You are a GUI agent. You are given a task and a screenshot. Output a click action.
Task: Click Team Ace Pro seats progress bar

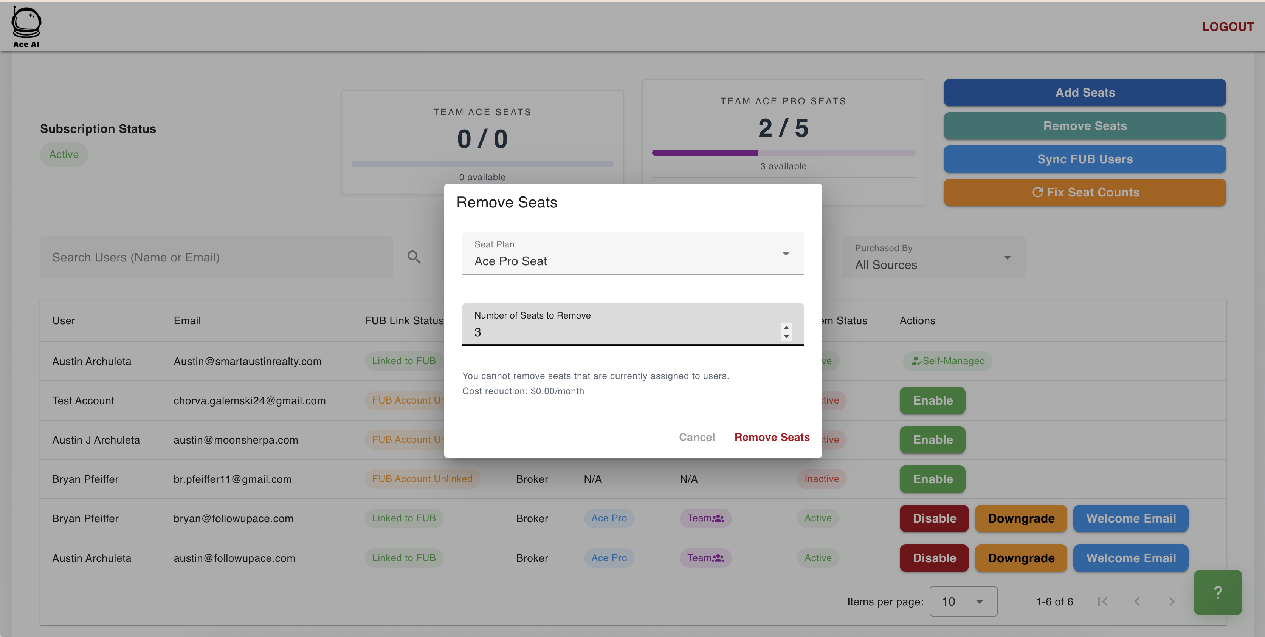(783, 153)
